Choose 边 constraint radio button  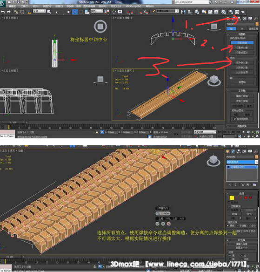point(242,256)
